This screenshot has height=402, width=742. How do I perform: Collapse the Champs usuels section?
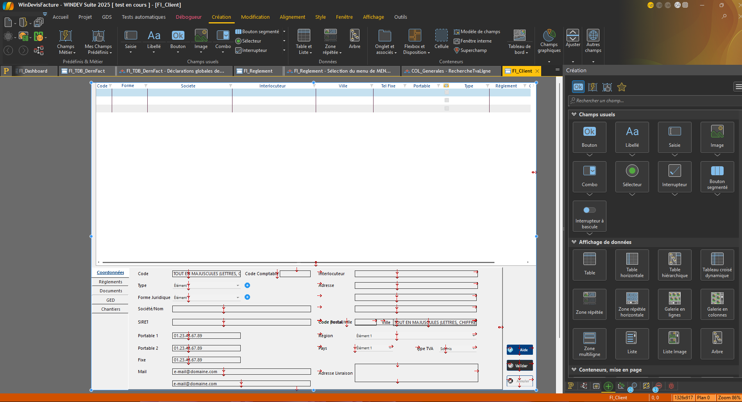(x=574, y=114)
